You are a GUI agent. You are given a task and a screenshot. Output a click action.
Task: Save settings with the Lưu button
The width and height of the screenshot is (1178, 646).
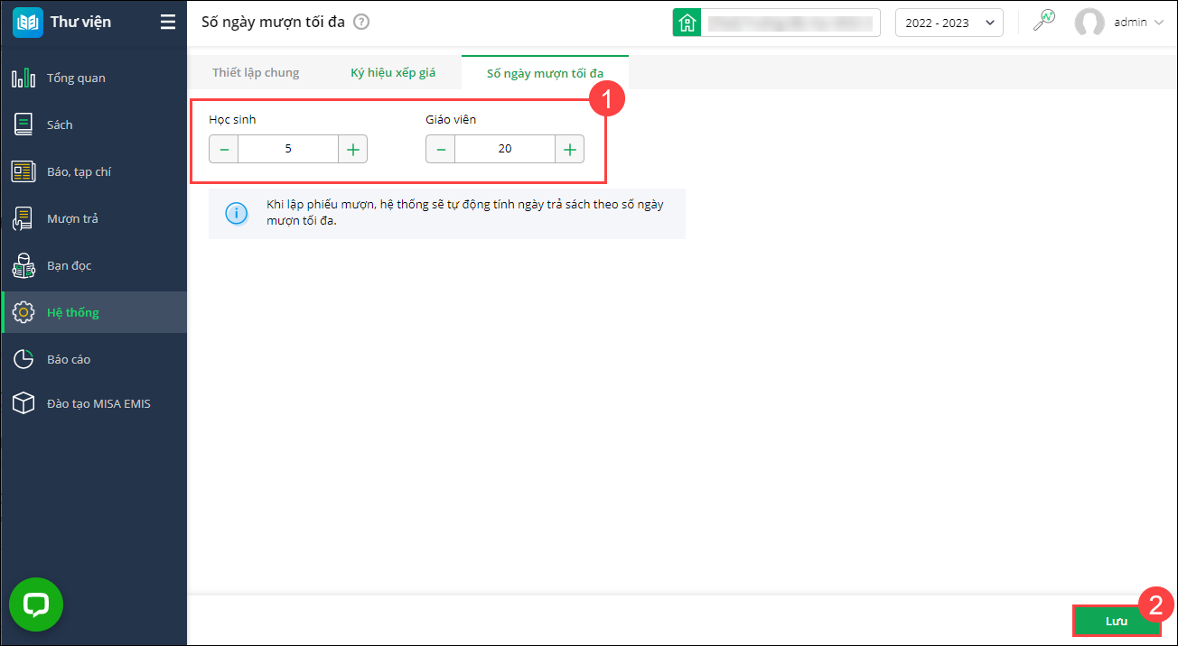pos(1117,621)
